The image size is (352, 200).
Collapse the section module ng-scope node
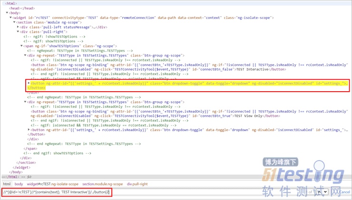pyautogui.click(x=14, y=22)
